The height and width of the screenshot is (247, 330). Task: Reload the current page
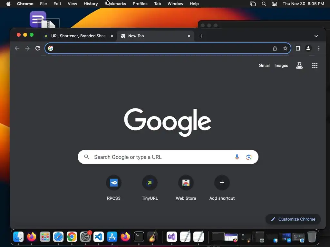click(38, 48)
